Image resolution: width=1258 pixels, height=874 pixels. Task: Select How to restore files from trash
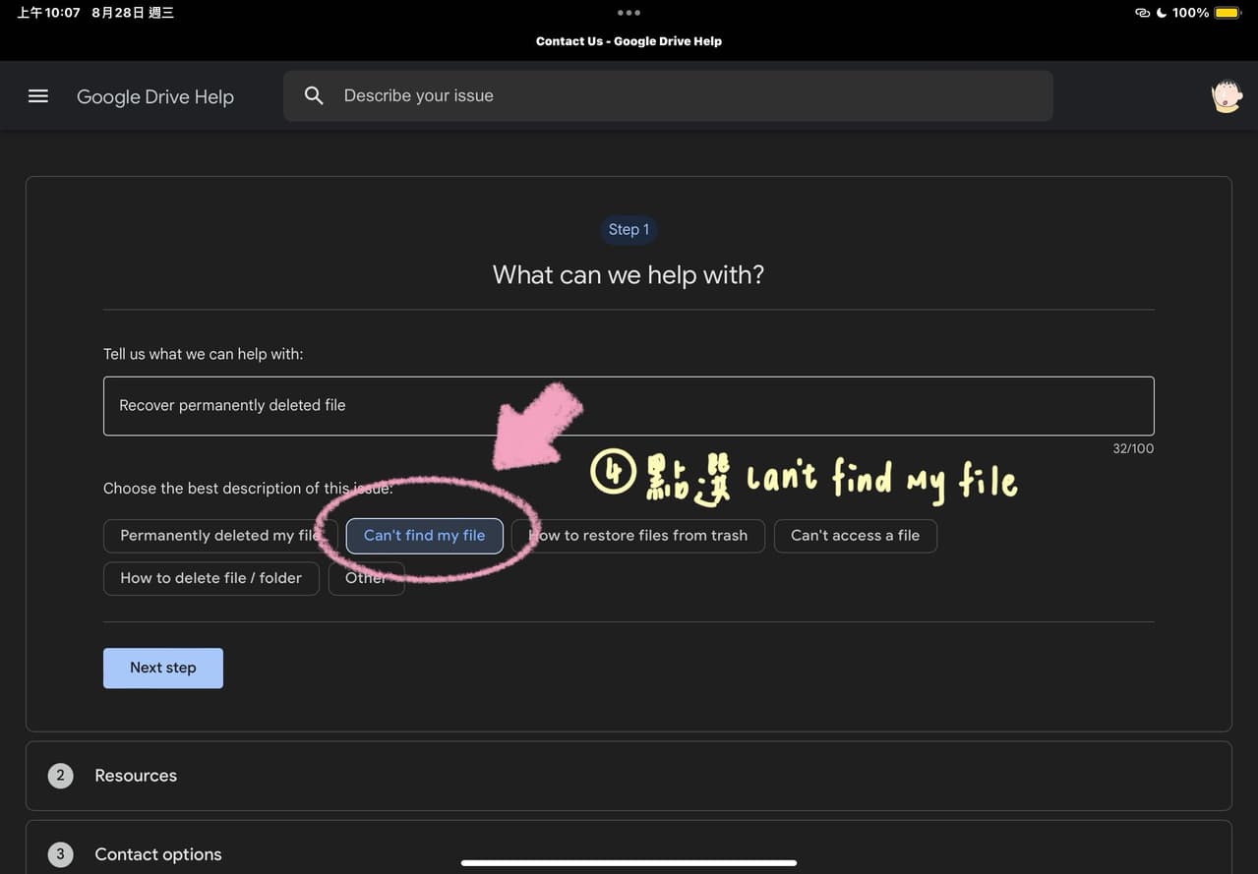[x=638, y=536]
